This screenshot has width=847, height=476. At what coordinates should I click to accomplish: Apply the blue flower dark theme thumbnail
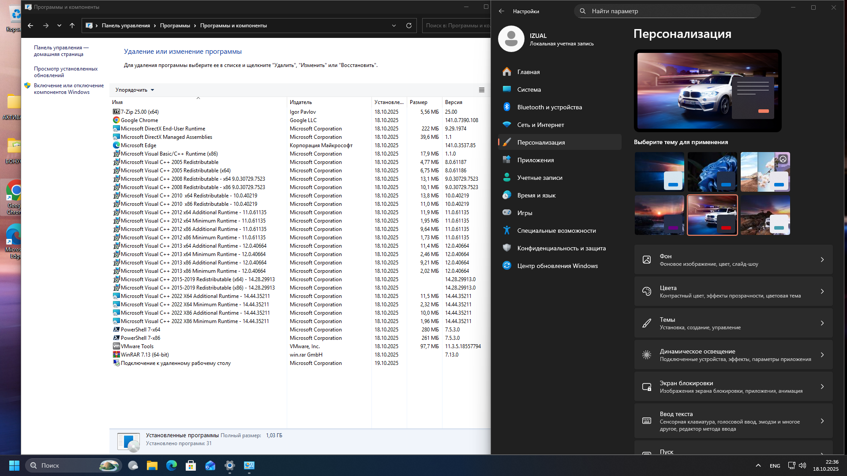coord(712,172)
